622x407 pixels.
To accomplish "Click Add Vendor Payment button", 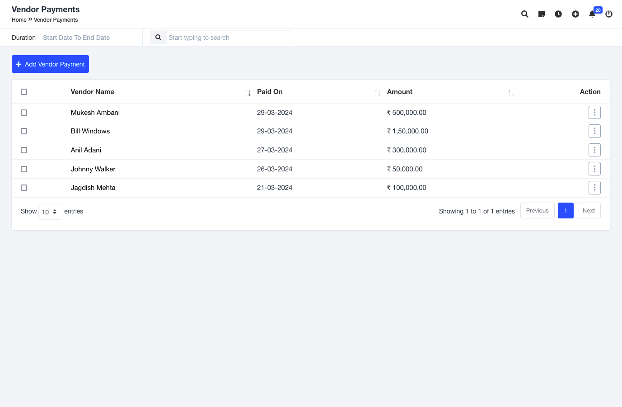I will pyautogui.click(x=50, y=64).
